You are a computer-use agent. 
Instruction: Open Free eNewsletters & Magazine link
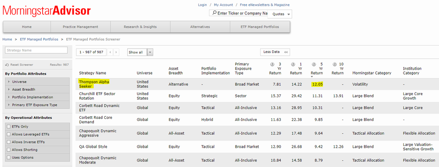point(265,5)
